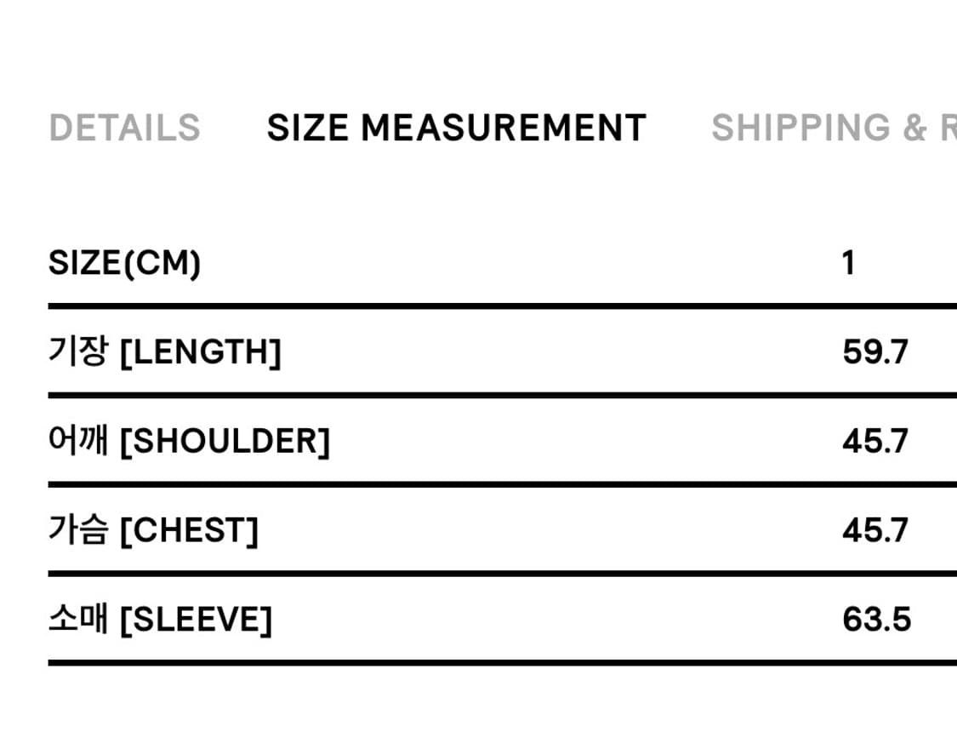Click the thick divider under SIZE(CM) header
957x743 pixels.
502,306
